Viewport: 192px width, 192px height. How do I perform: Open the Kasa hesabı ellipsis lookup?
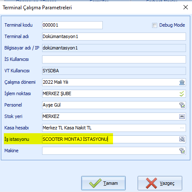pyautogui.click(x=182, y=128)
